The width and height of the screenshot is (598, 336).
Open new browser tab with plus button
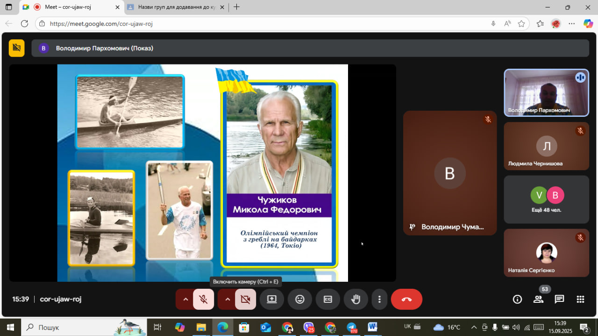tap(237, 7)
